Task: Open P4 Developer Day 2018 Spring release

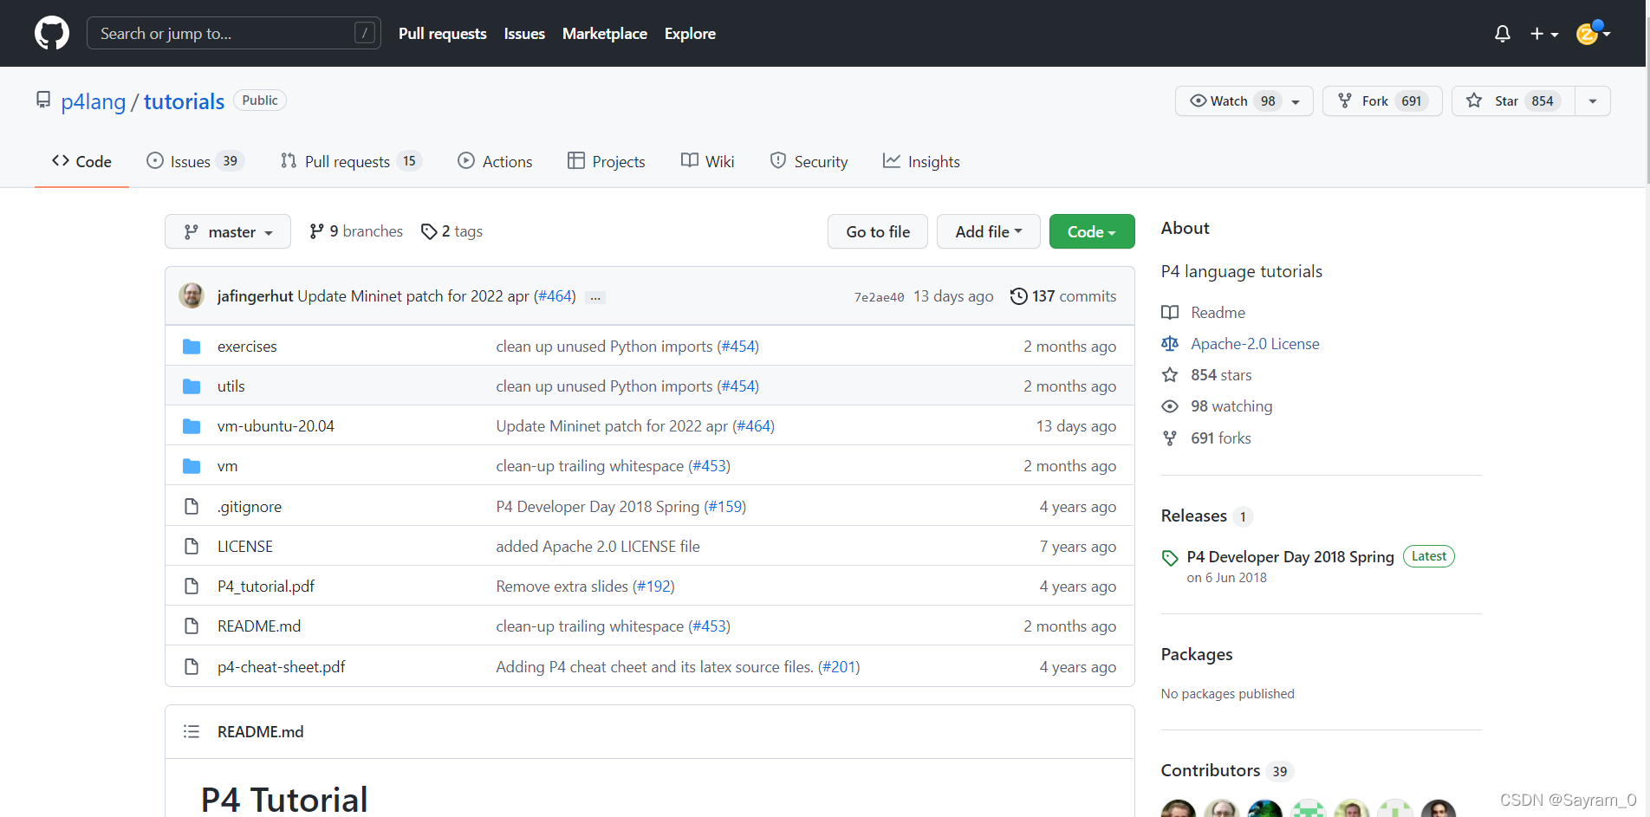Action: point(1290,557)
